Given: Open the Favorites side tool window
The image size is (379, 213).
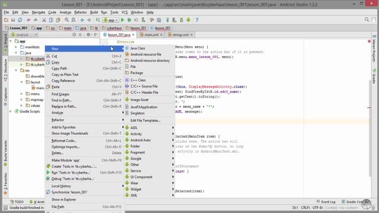Looking at the screenshot, I should click(5, 183).
